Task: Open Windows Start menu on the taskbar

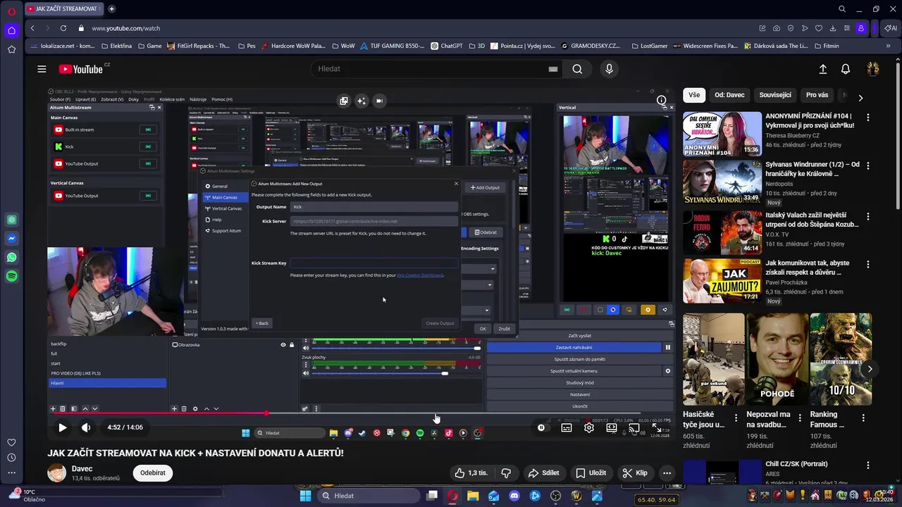Action: pos(305,496)
